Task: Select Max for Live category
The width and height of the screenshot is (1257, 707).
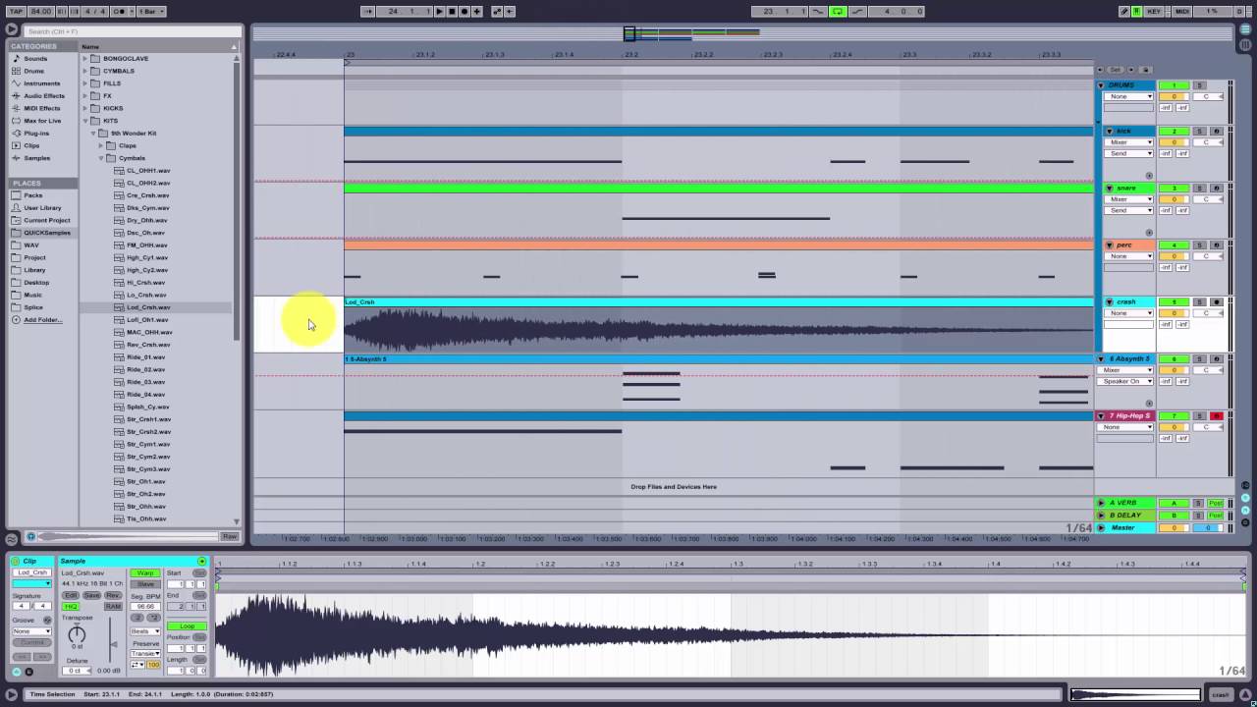Action: tap(42, 121)
